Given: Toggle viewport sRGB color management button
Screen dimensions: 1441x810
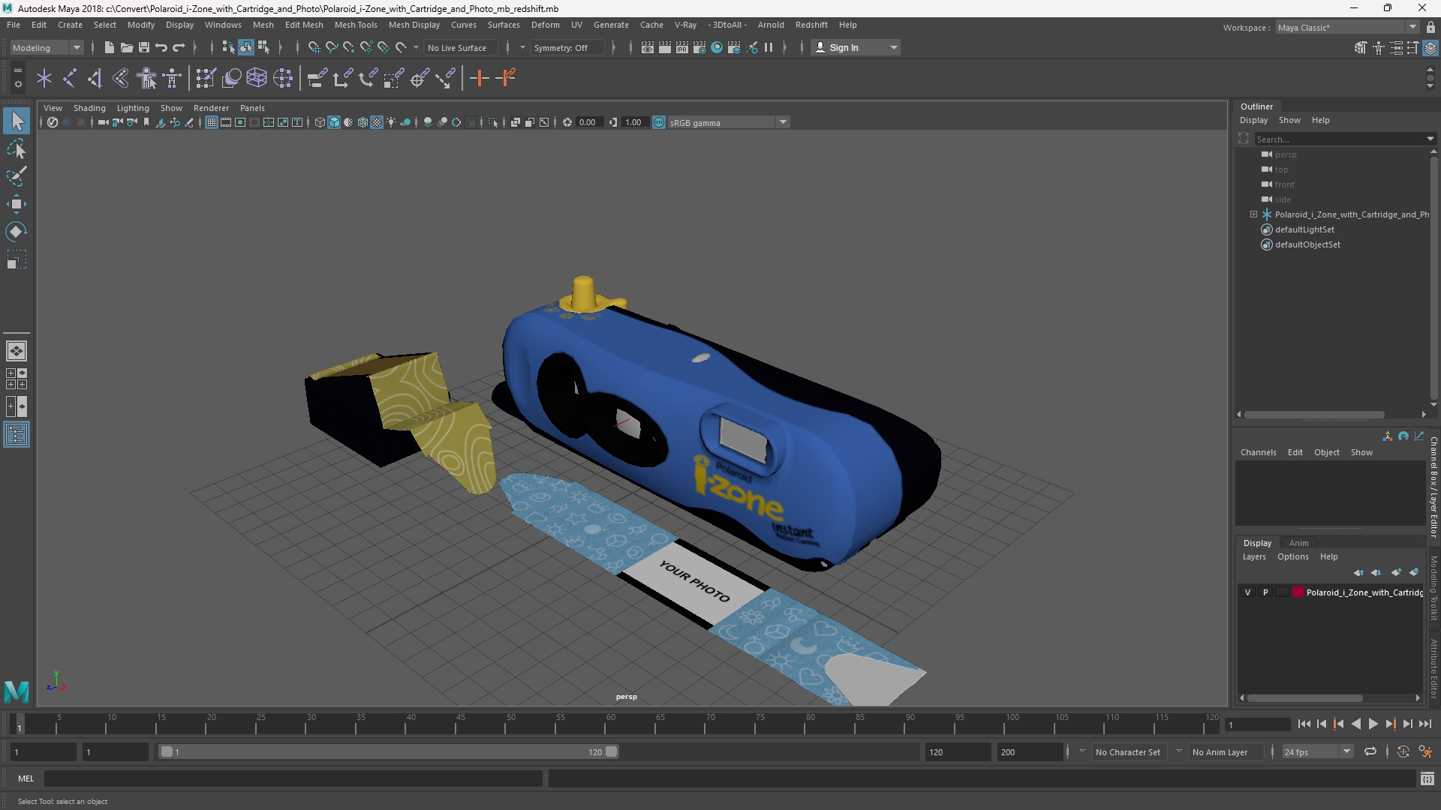Looking at the screenshot, I should [659, 122].
